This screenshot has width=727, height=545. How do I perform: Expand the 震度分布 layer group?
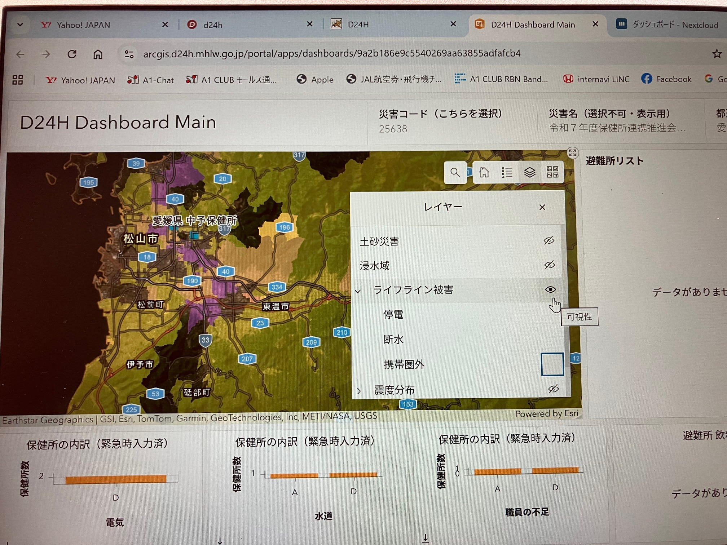coord(359,391)
